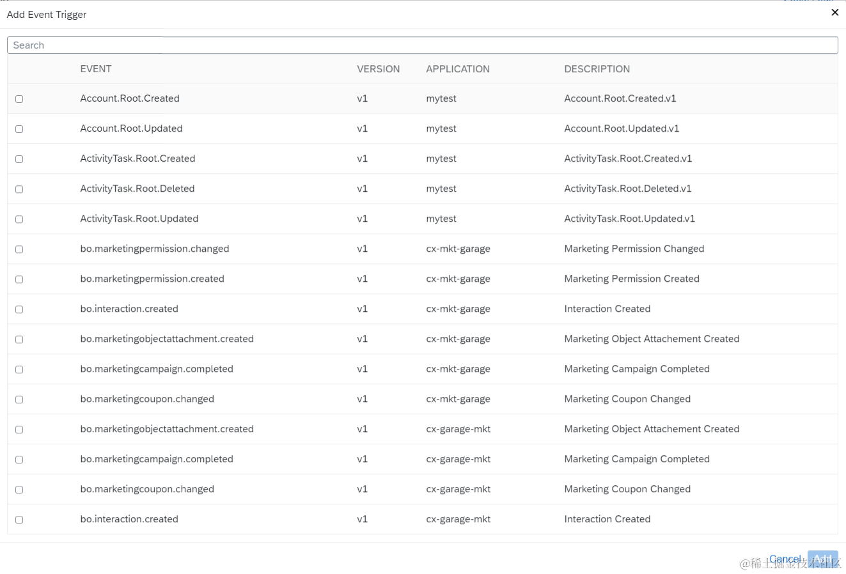
Task: Click v1 version in Account.Root.Updated row
Action: (363, 128)
